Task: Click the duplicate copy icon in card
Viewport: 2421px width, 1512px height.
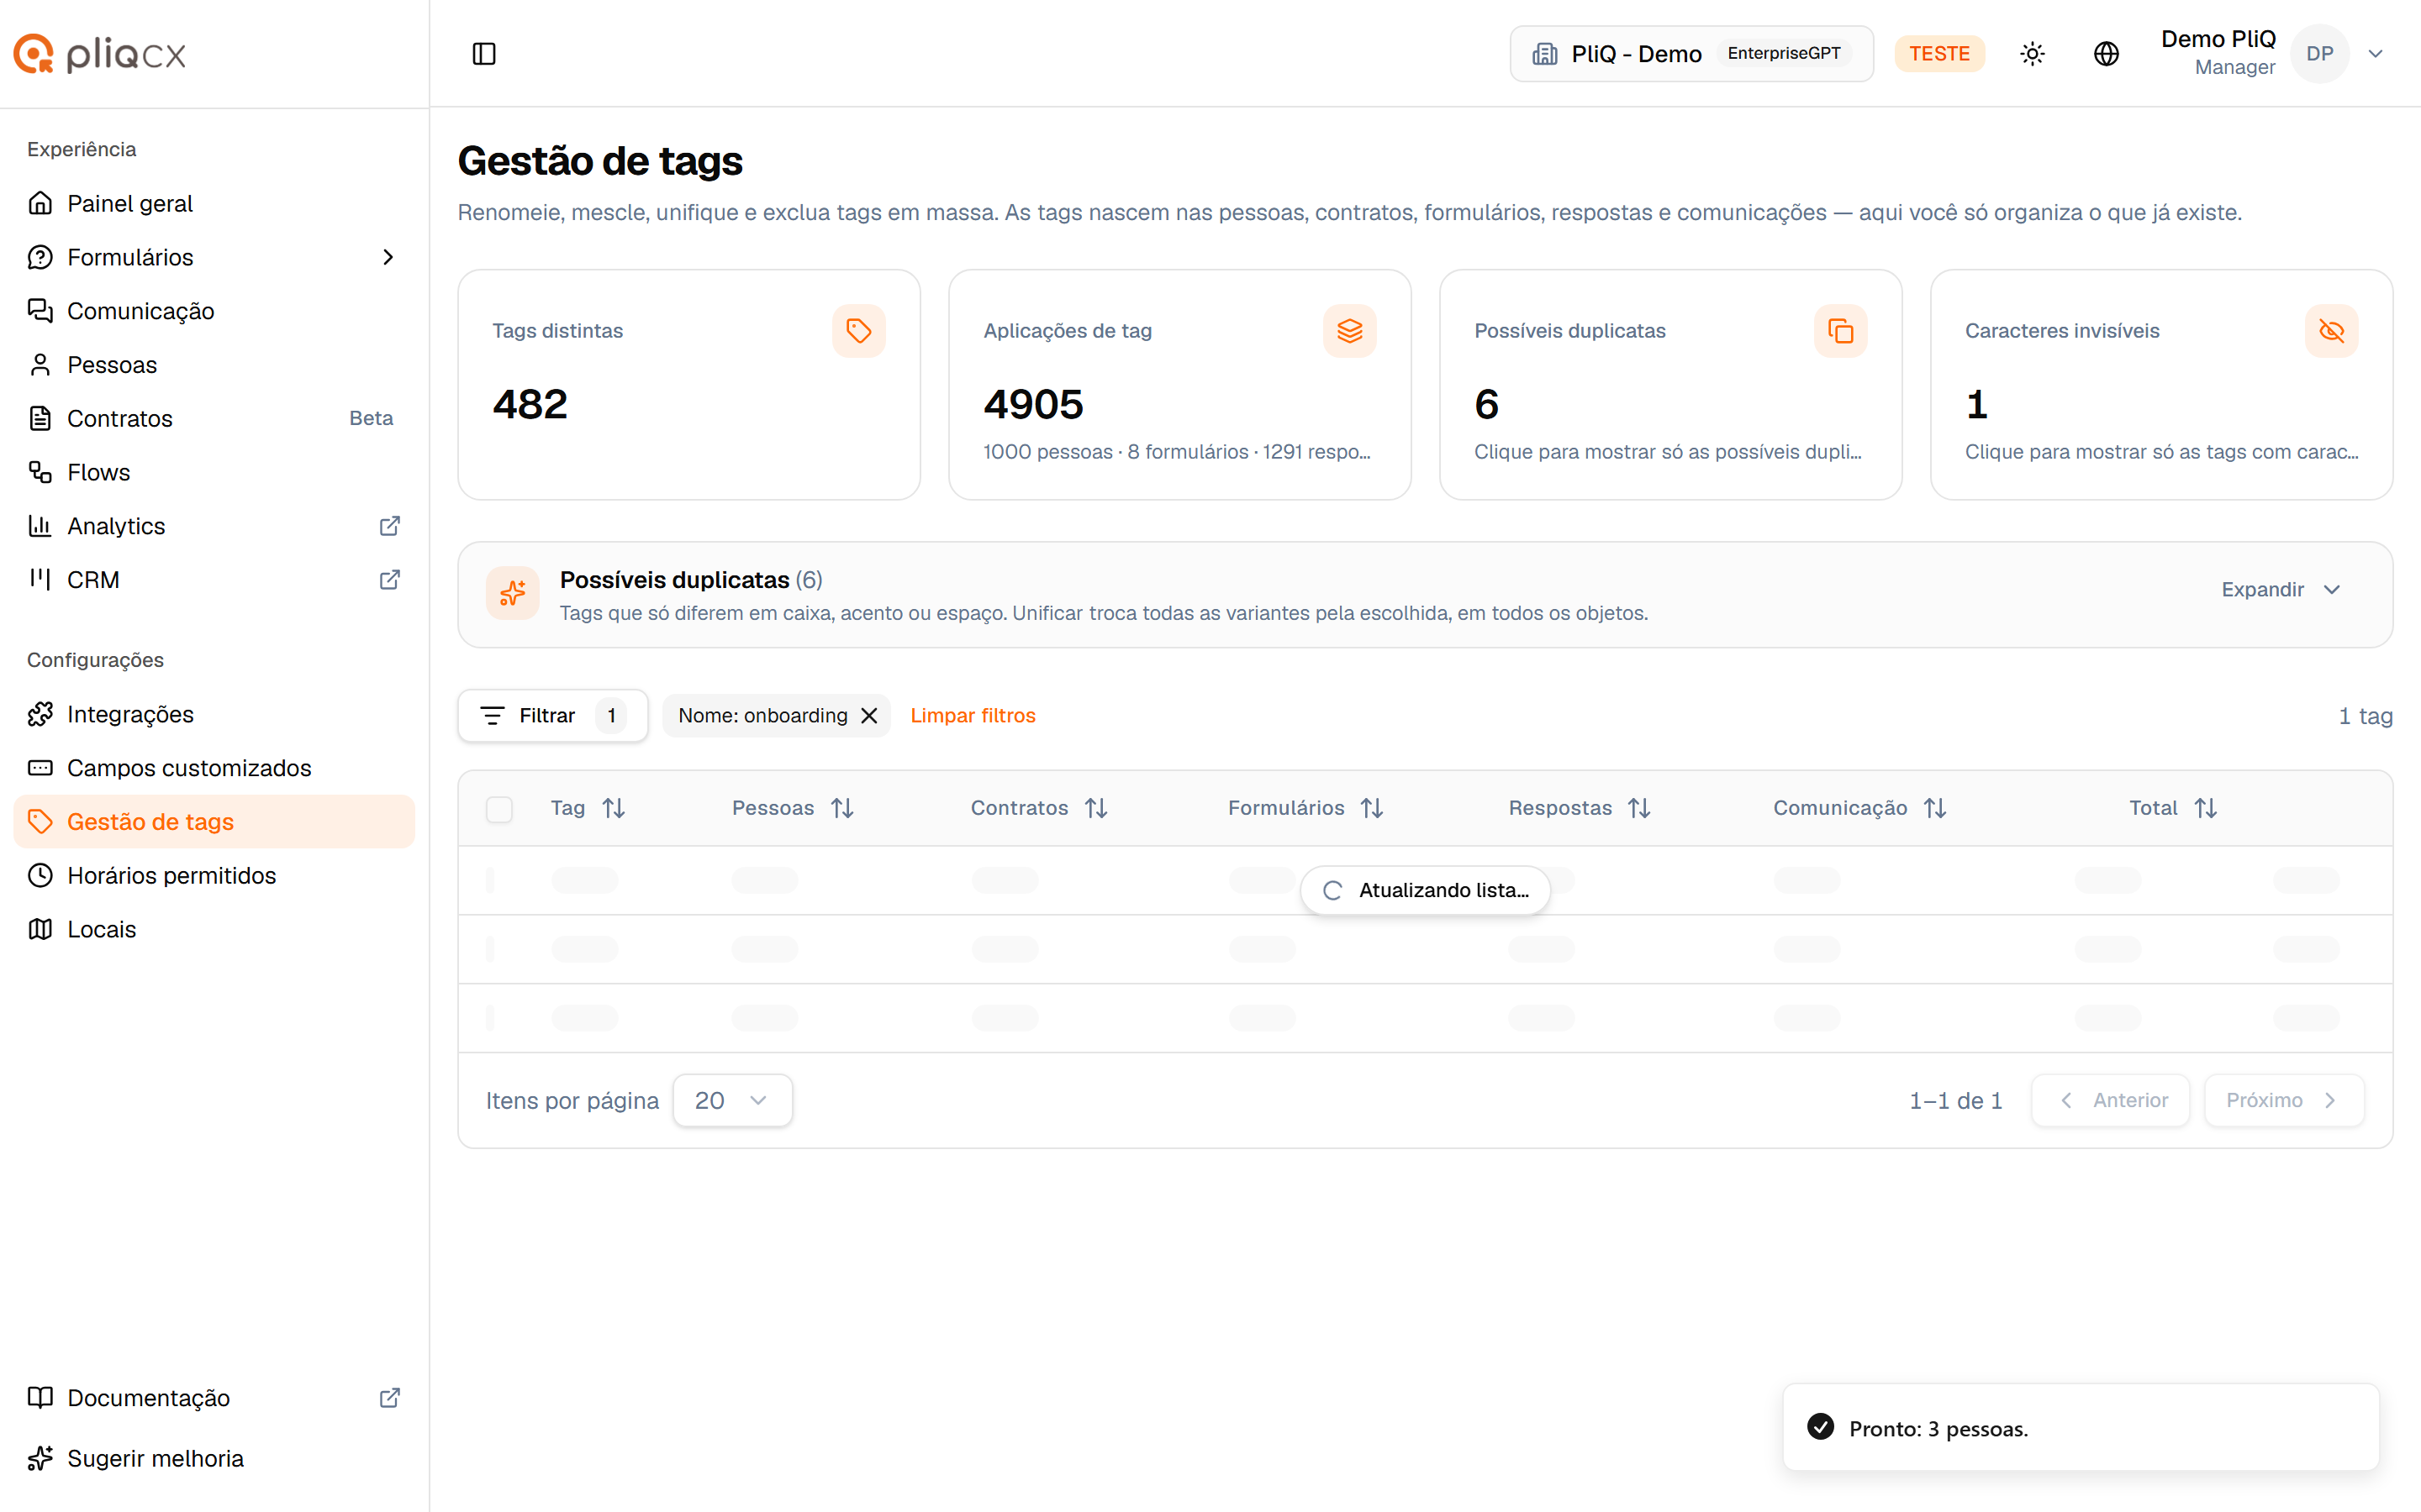Action: [1841, 331]
